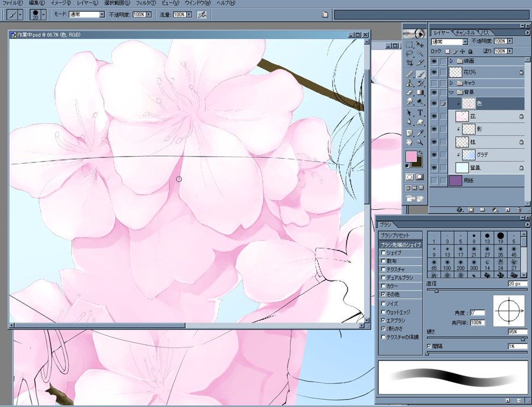Image resolution: width=532 pixels, height=407 pixels.
Task: Enable the シェイプ brush option
Action: click(384, 253)
